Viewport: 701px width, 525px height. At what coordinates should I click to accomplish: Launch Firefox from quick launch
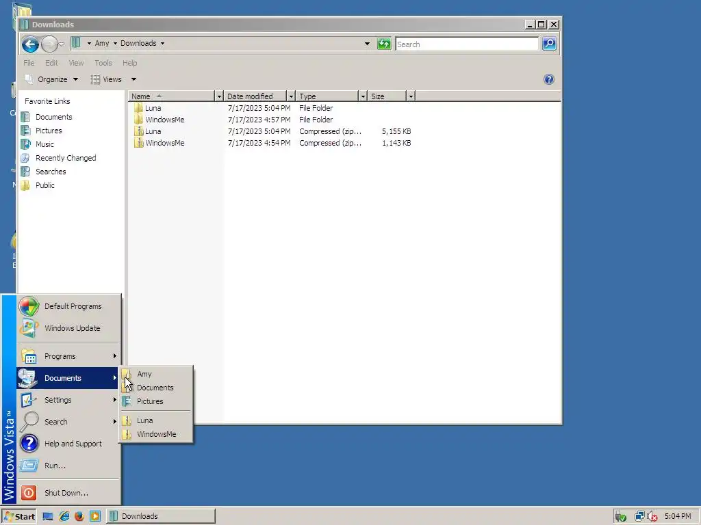pyautogui.click(x=79, y=516)
